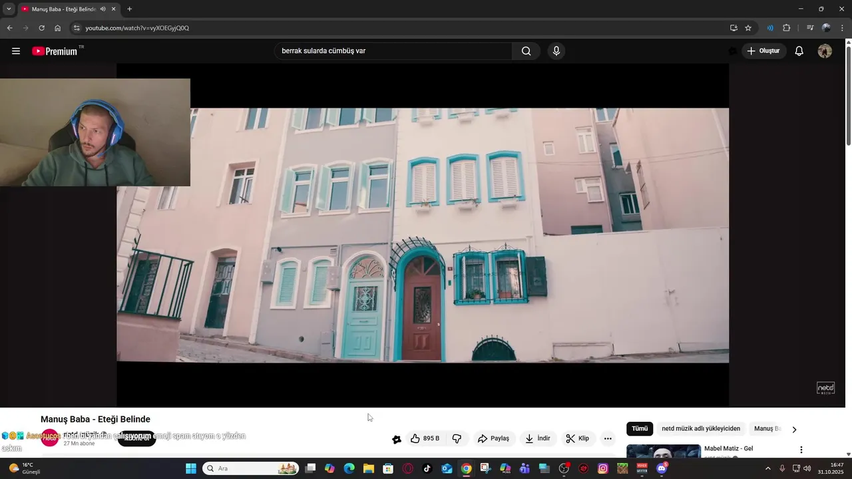Open Outlook from taskbar
Viewport: 852px width, 479px height.
(447, 468)
